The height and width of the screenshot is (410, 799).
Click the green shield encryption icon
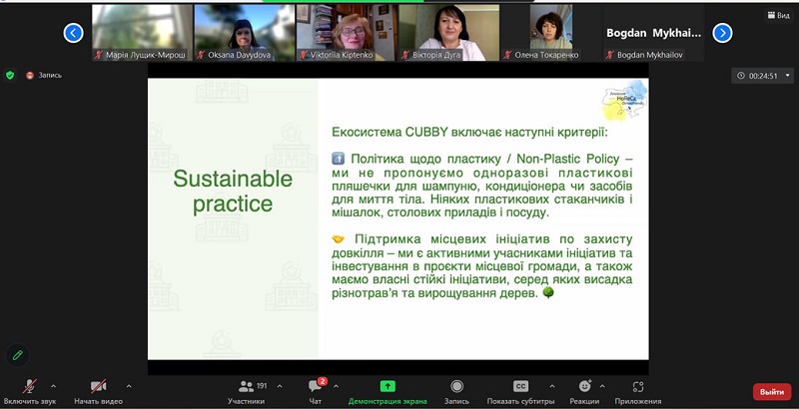[x=10, y=75]
